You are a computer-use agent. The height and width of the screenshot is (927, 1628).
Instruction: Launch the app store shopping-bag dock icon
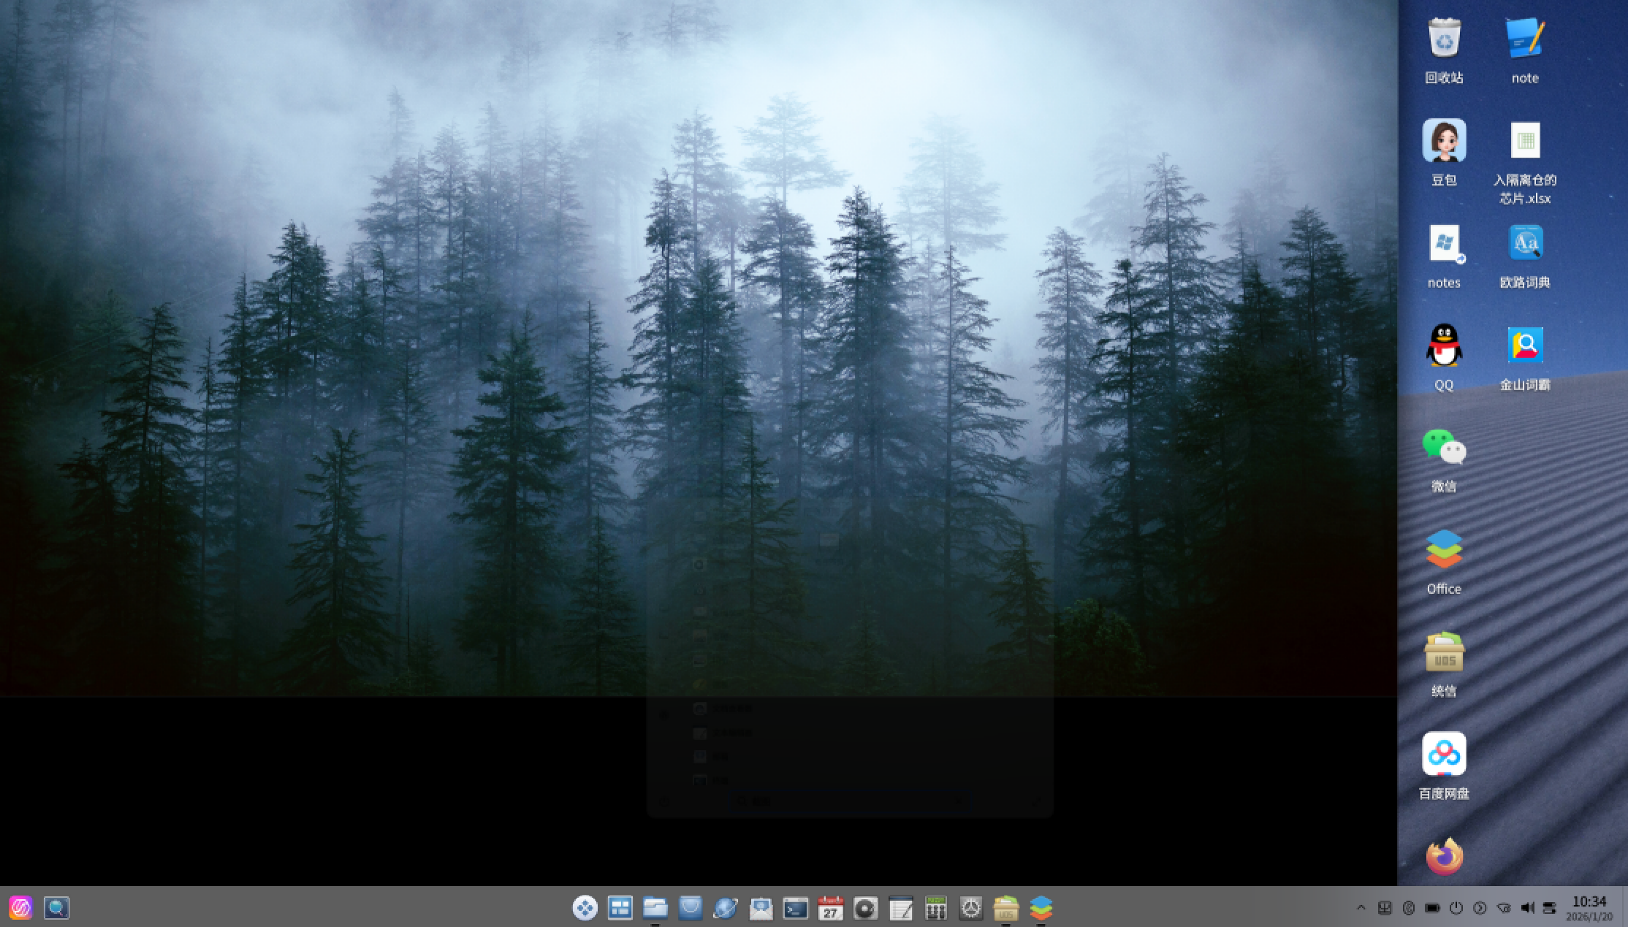tap(690, 908)
